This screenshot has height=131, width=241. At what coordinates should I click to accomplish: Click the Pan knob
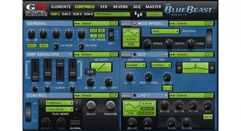[x=44, y=33]
